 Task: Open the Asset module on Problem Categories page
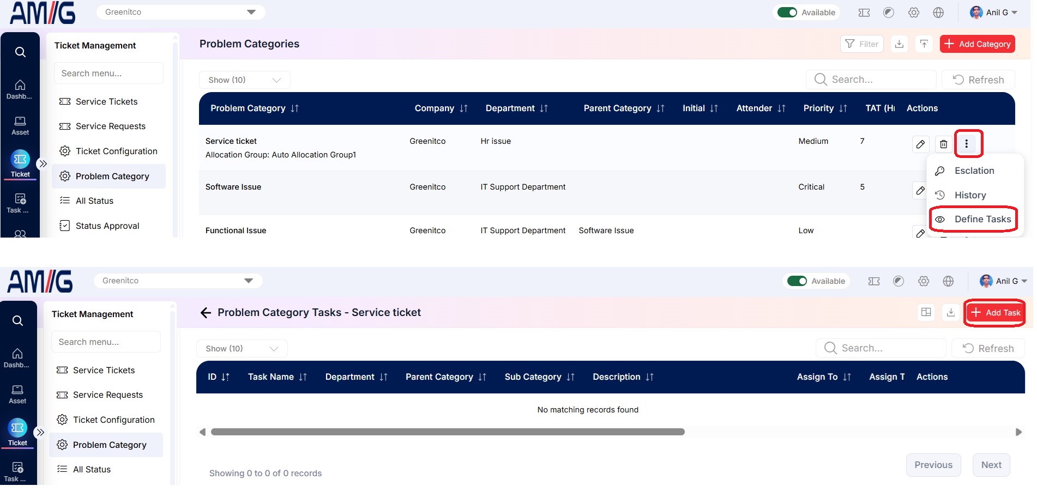pos(20,126)
